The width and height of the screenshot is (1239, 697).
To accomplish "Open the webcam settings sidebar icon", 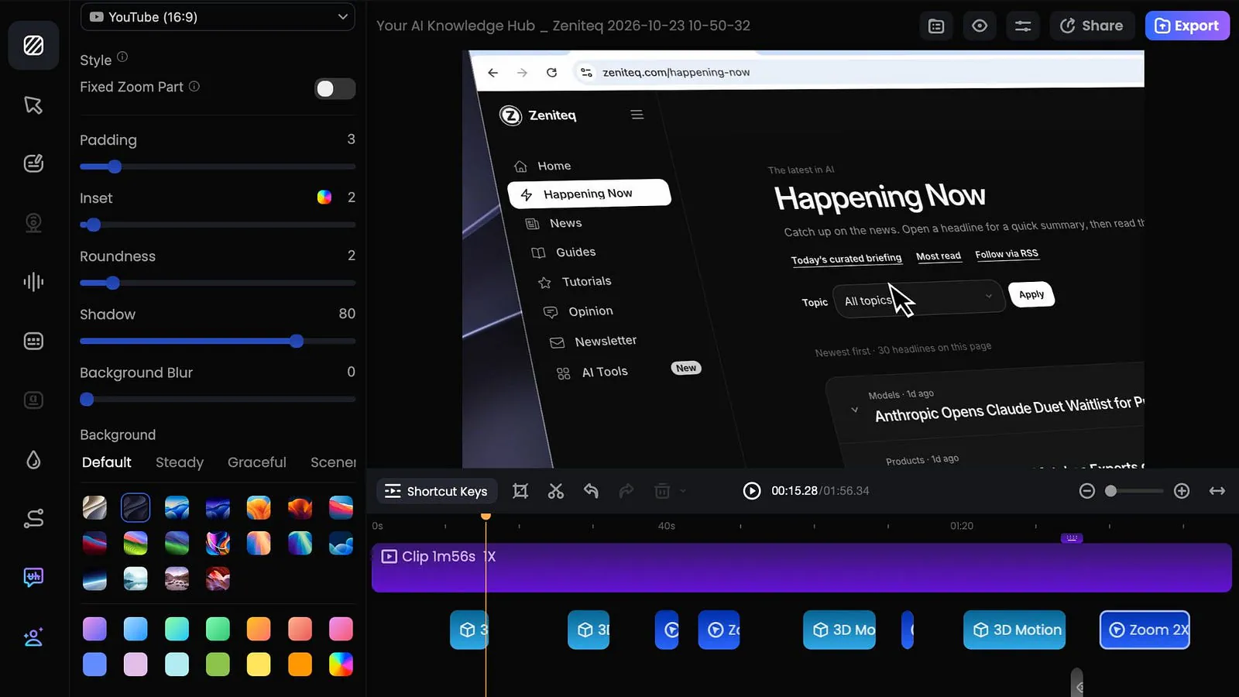I will tap(33, 223).
